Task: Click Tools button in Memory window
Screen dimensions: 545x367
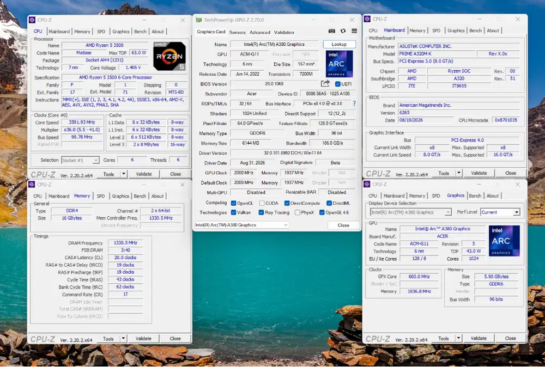Action: click(x=108, y=339)
